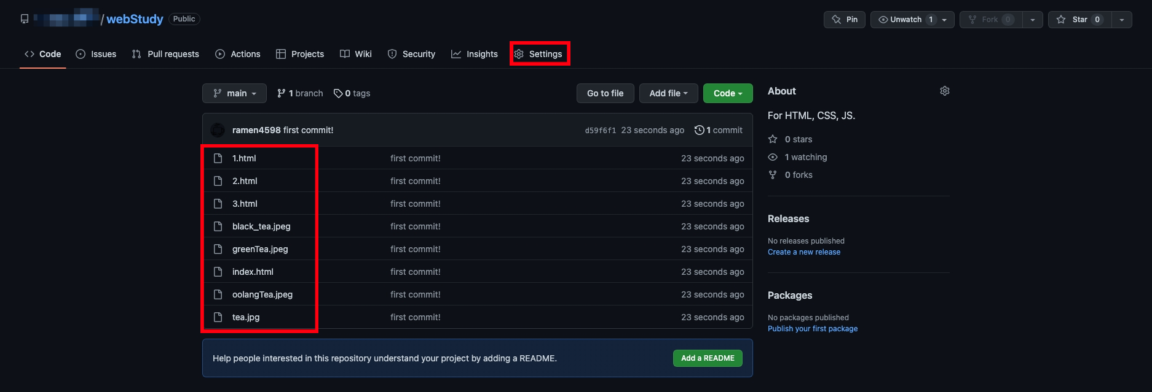Open the Wiki tab
This screenshot has width=1152, height=392.
(356, 54)
